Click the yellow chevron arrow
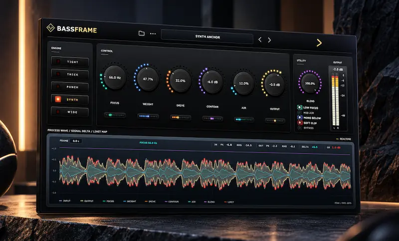399x241 pixels. [319, 43]
